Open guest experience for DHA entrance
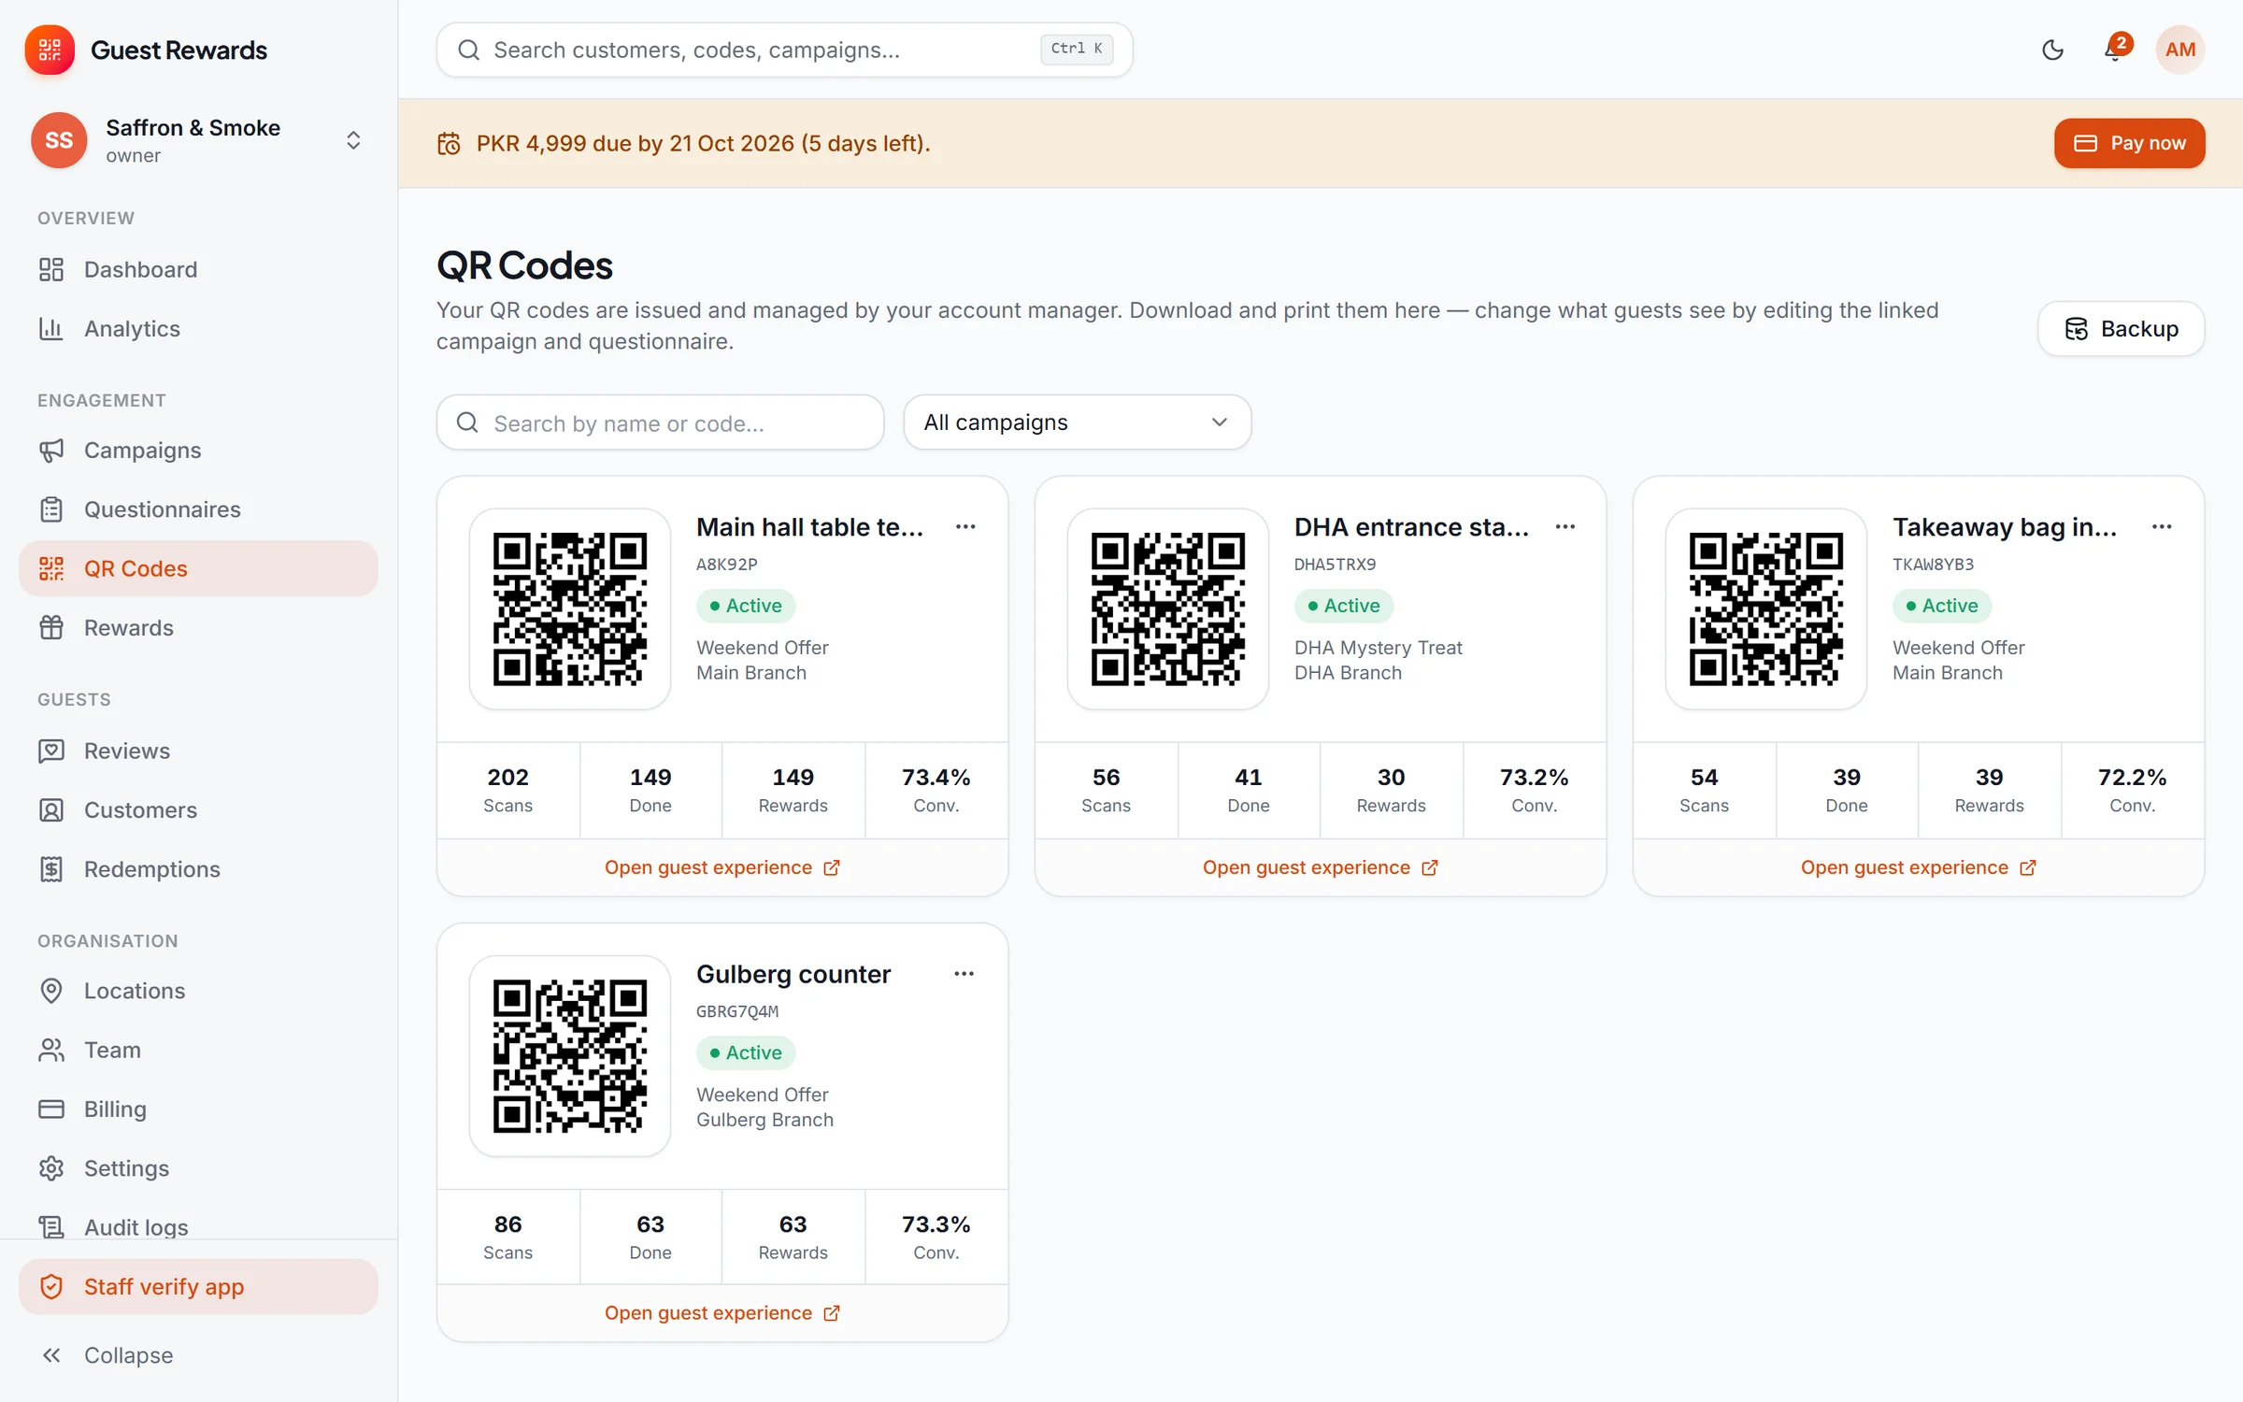Viewport: 2243px width, 1402px height. click(1320, 867)
